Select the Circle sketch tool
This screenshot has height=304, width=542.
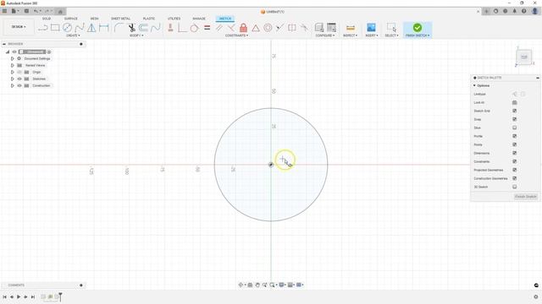coord(67,28)
